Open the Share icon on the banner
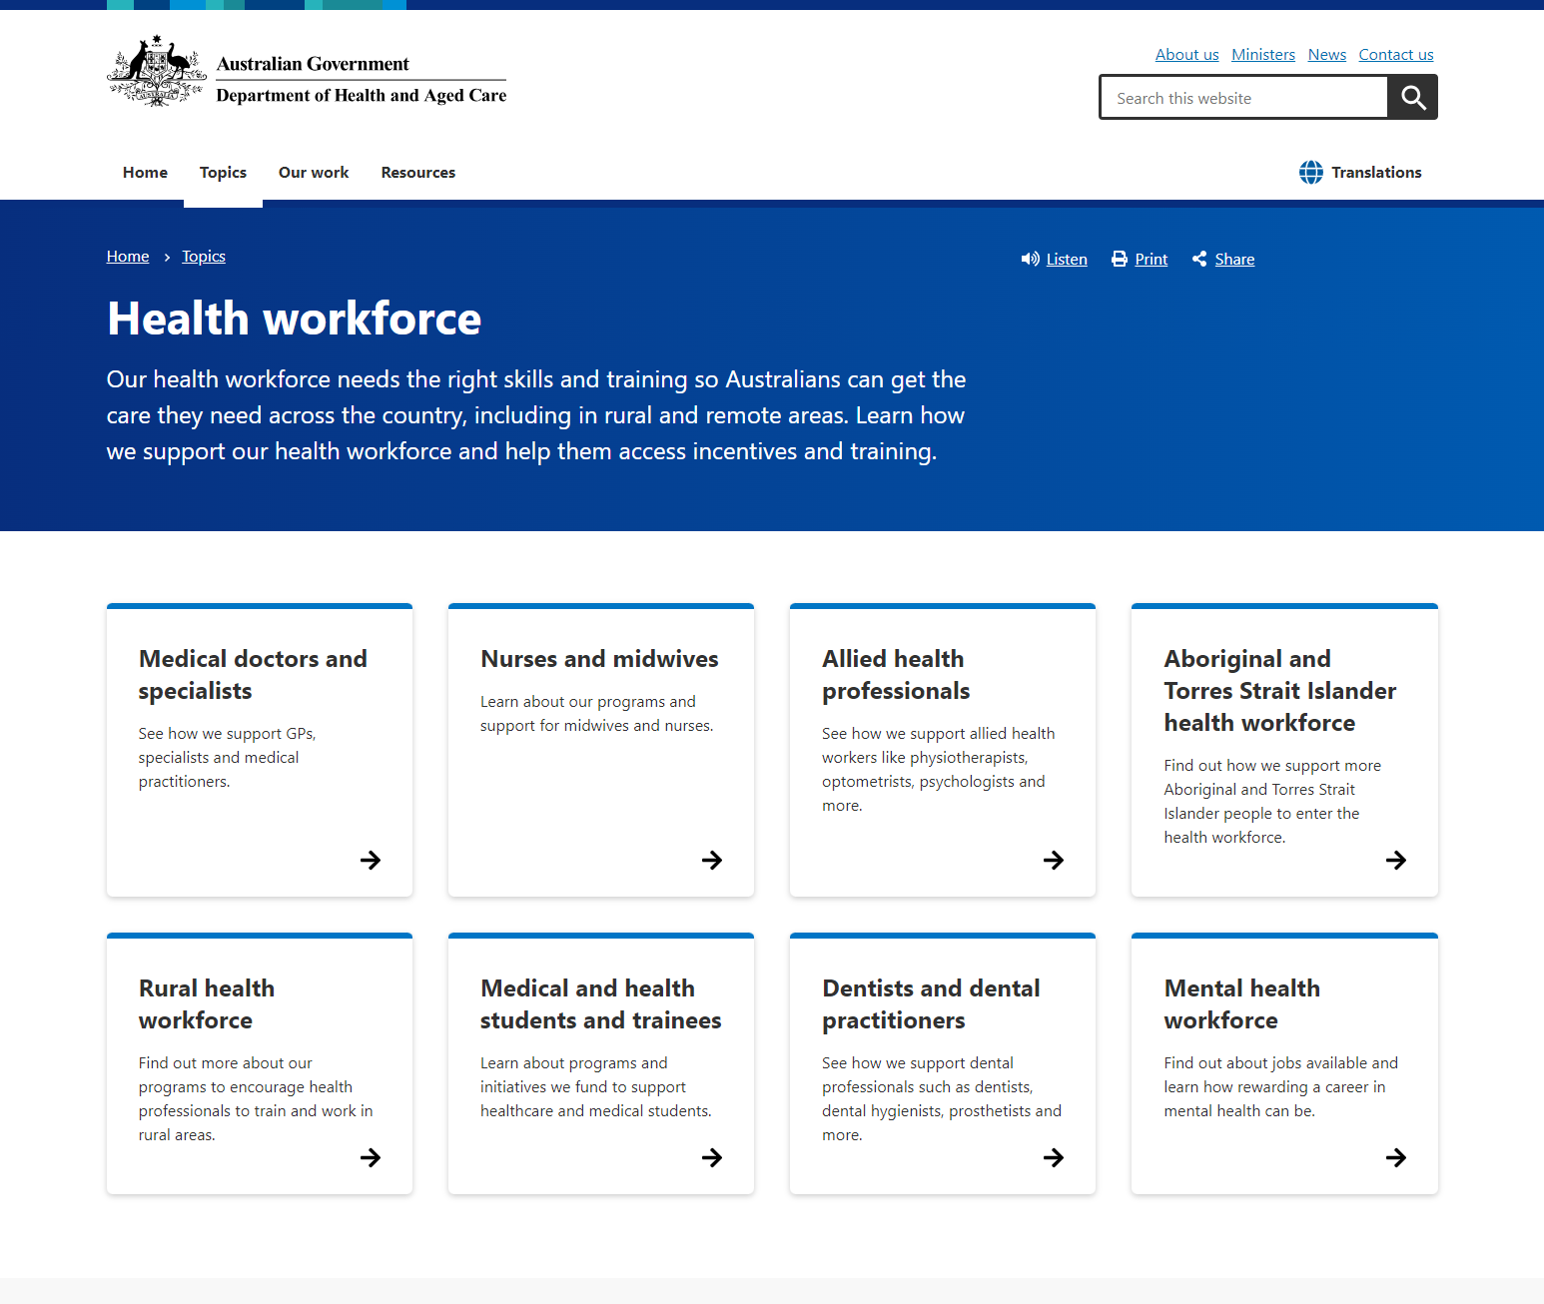The width and height of the screenshot is (1544, 1304). coord(1199,259)
